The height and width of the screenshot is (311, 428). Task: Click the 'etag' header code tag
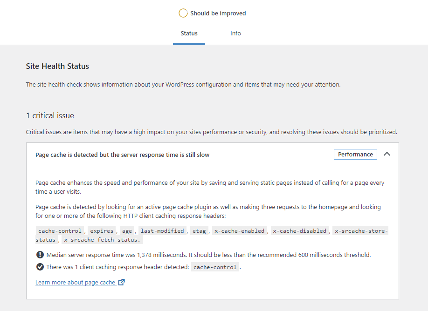[199, 231]
